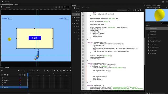The width and height of the screenshot is (168, 94).
Task: Go to previous keyframe arrow
Action: pos(44,71)
